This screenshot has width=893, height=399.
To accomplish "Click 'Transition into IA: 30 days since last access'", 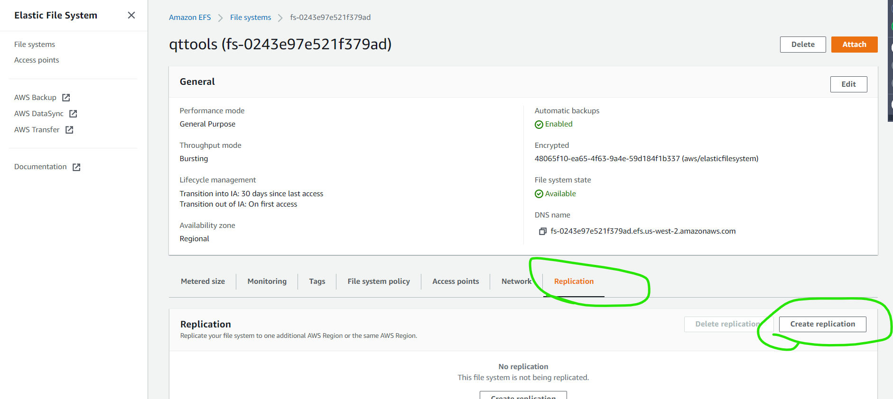I will 251,194.
